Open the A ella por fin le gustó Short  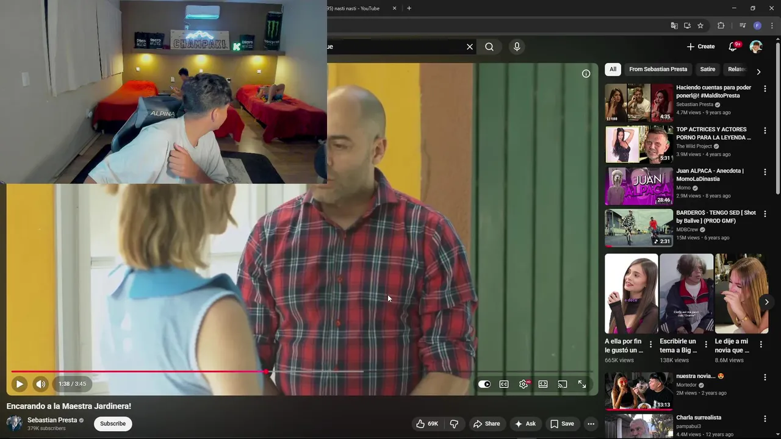click(631, 294)
